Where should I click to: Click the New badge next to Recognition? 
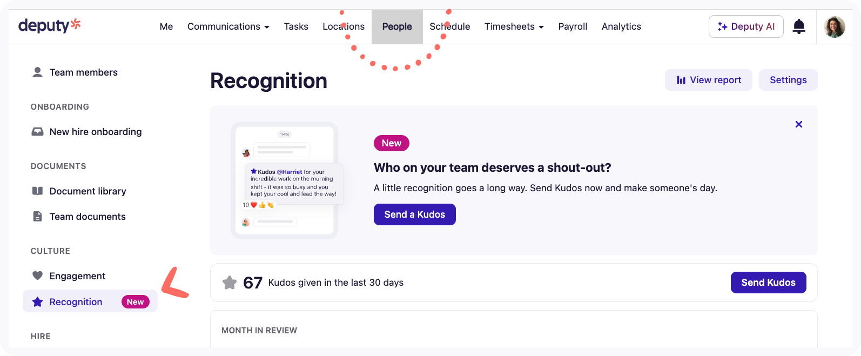(x=135, y=301)
